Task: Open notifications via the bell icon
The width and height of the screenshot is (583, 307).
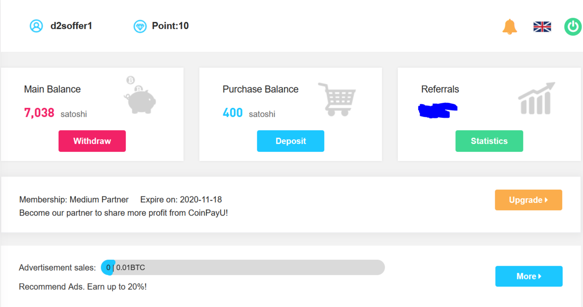Action: pyautogui.click(x=510, y=27)
